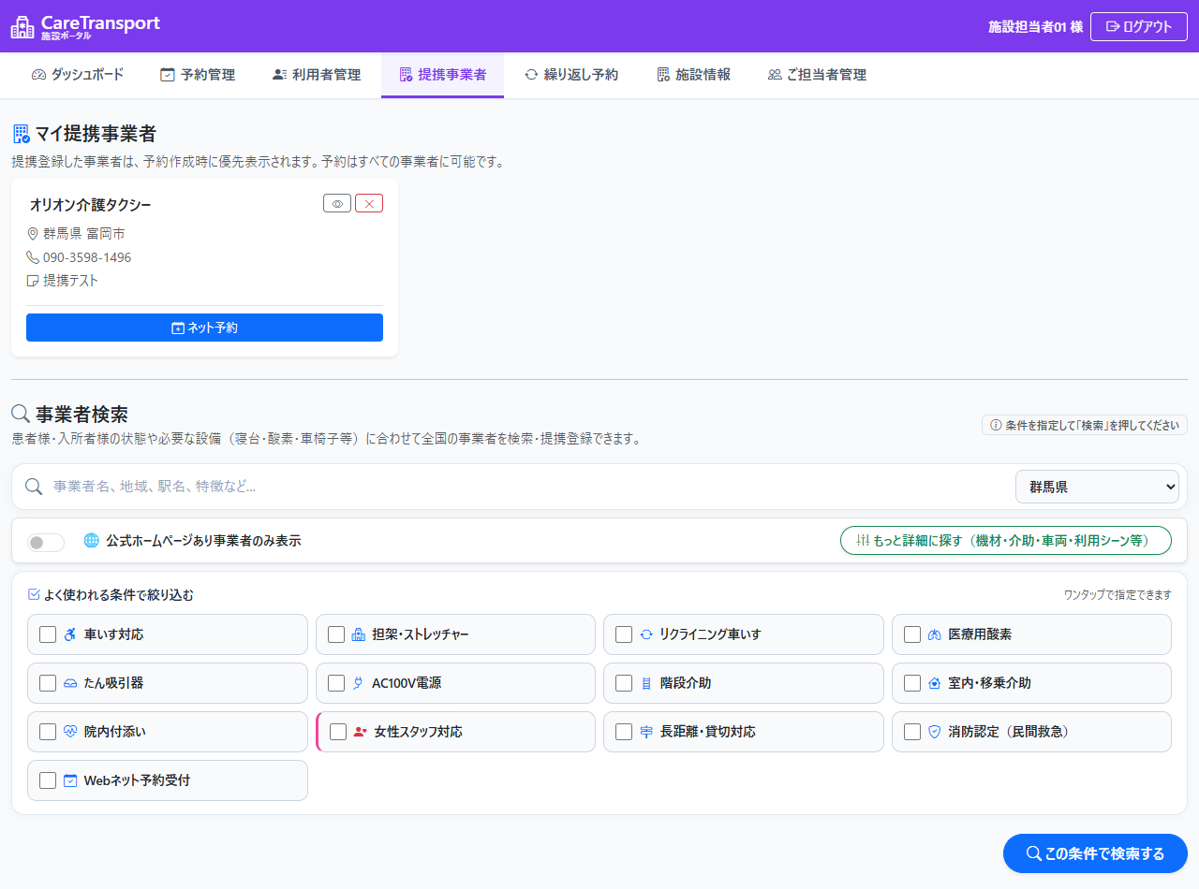Click the house icon for 室内・移乗介助
Screen dimensions: 1199x889
[934, 683]
